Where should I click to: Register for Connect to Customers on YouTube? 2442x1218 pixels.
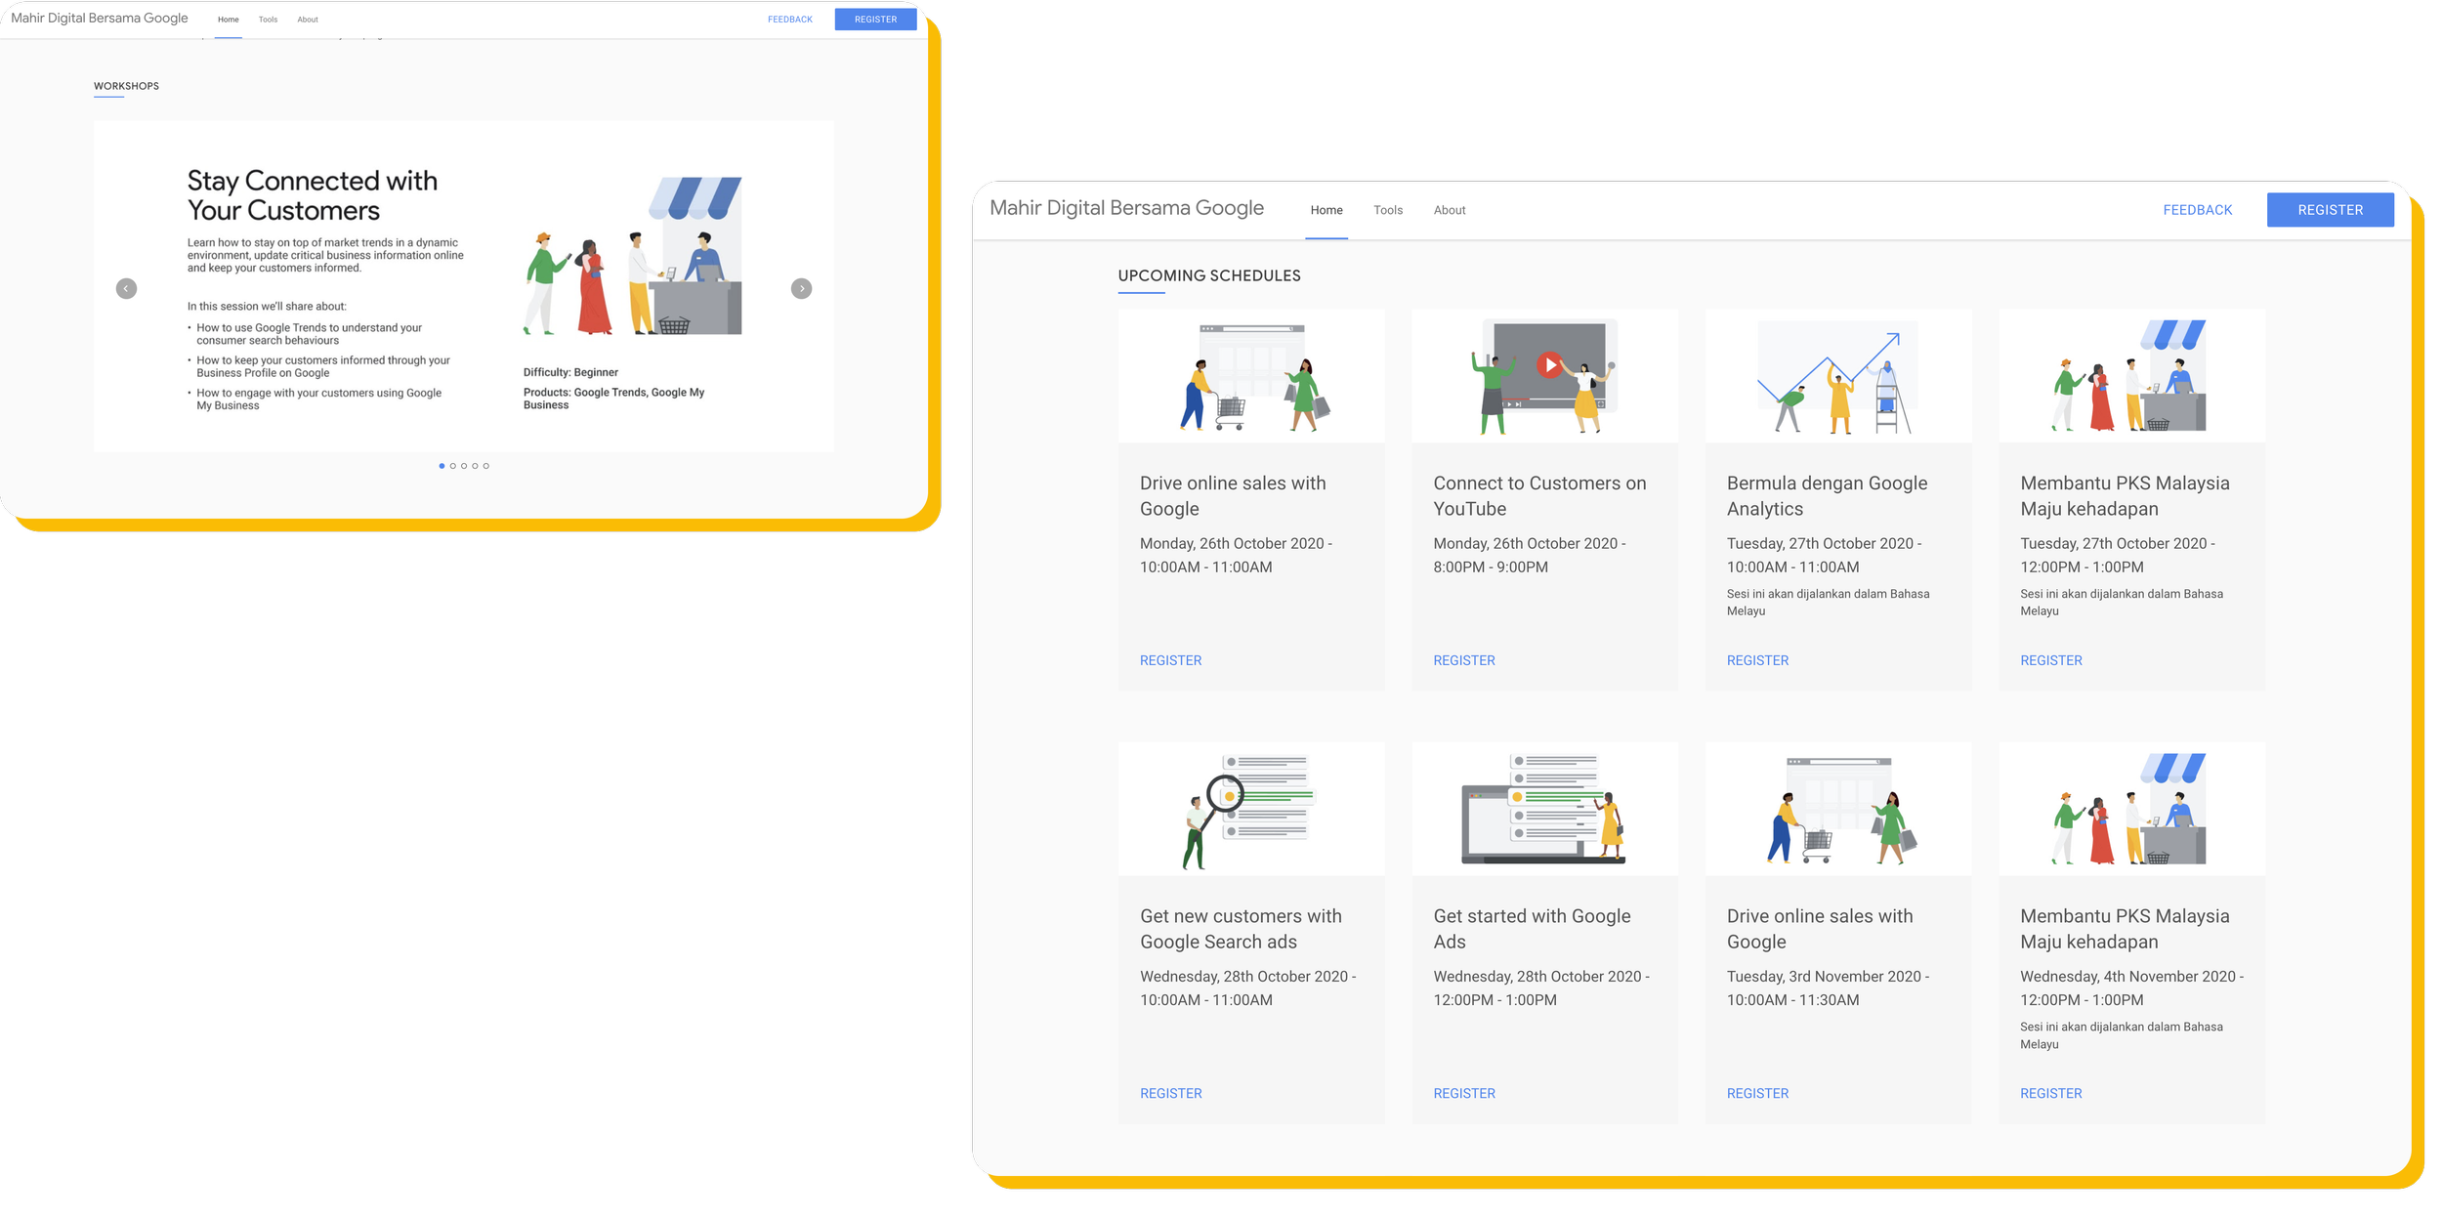[x=1463, y=660]
